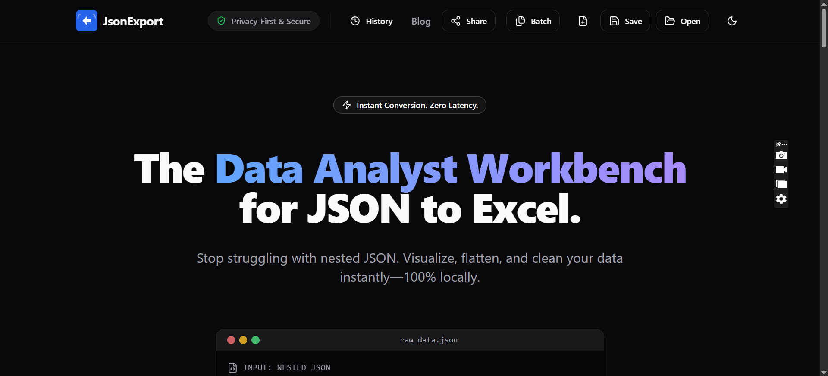Toggle dark mode moon icon
The height and width of the screenshot is (376, 828).
[x=732, y=21]
